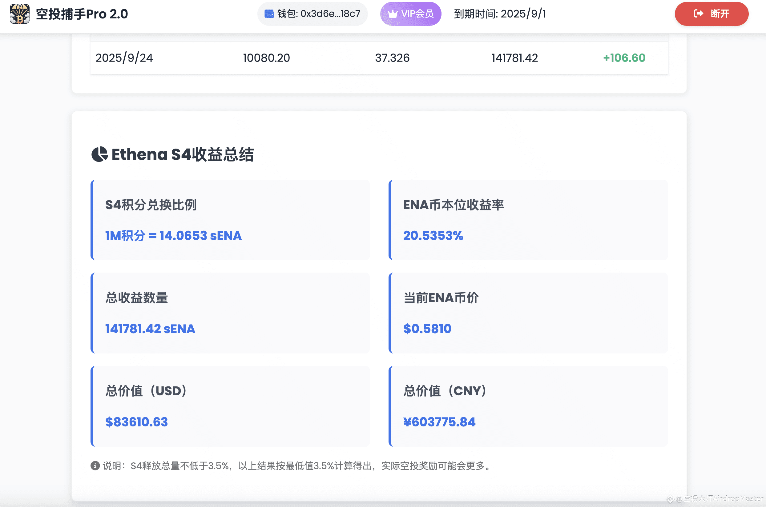
Task: Select the wallet address 0x3d6e...18c7 pill
Action: click(x=312, y=14)
